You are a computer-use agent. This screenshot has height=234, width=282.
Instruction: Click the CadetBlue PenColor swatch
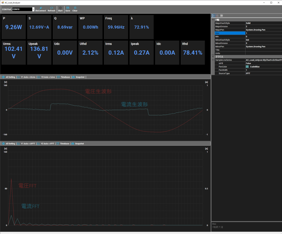coord(247,67)
